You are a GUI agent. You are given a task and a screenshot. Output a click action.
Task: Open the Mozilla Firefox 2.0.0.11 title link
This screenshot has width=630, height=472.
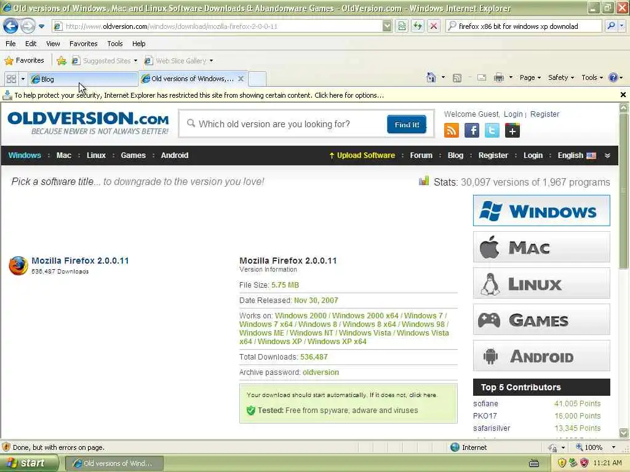(81, 261)
